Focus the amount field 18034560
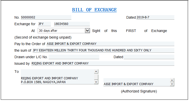Image resolution: width=189 pixels, height=101 pixels. click(x=72, y=24)
